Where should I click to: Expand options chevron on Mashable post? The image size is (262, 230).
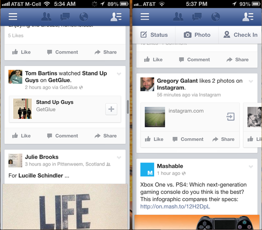251,167
